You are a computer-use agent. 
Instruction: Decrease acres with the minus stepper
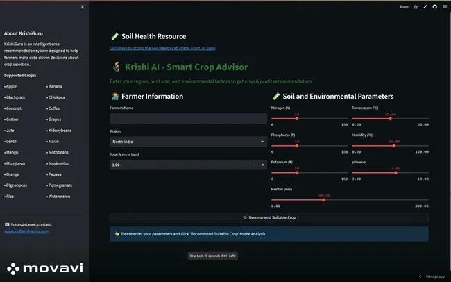coord(254,165)
